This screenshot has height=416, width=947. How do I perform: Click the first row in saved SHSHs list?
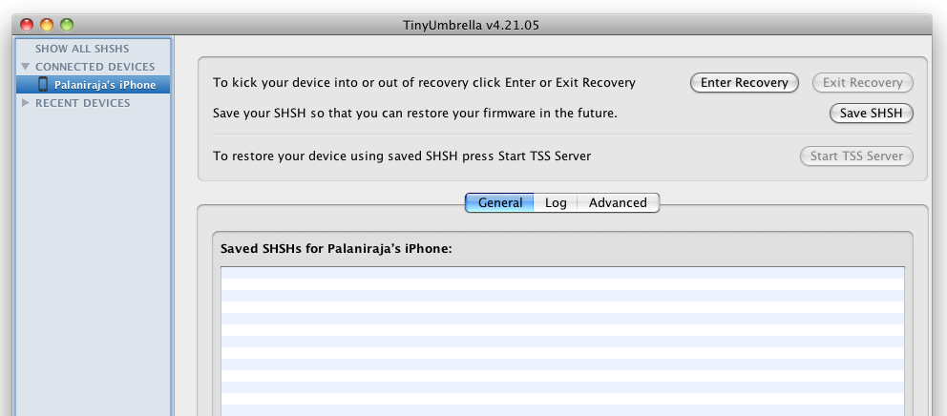[x=562, y=272]
